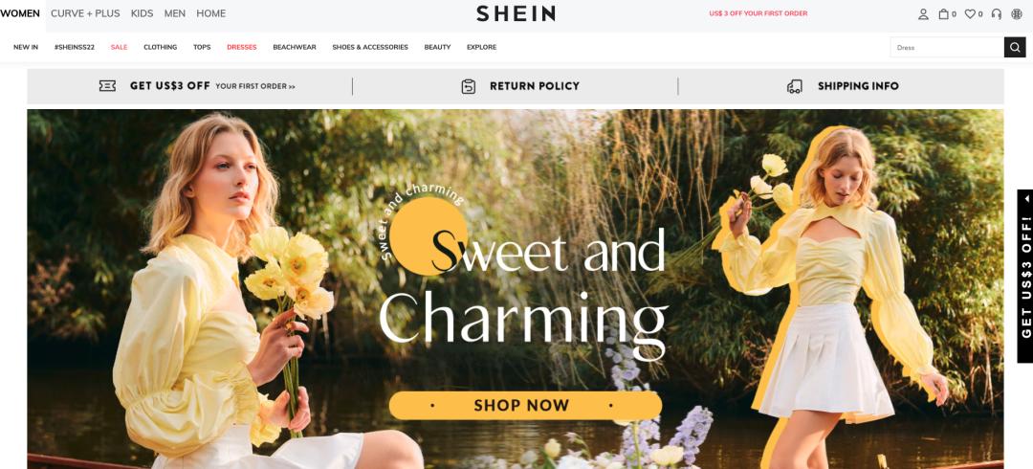1033x469 pixels.
Task: Click the shipping truck icon
Action: click(x=795, y=86)
